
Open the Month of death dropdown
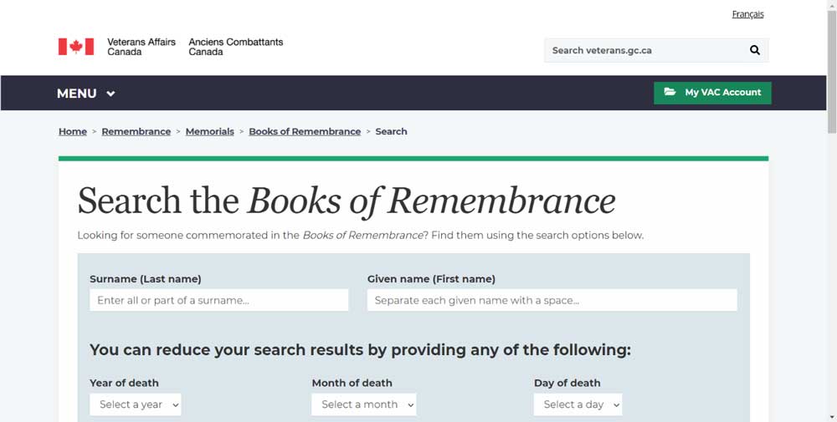point(364,404)
